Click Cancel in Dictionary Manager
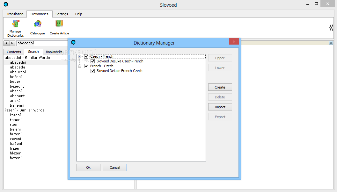 click(x=115, y=167)
